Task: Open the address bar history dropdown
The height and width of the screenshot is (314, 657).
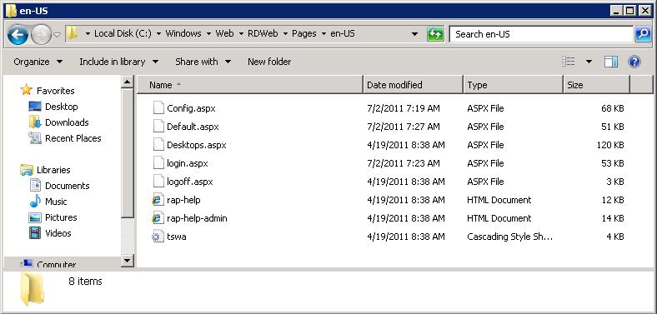Action: coord(414,34)
